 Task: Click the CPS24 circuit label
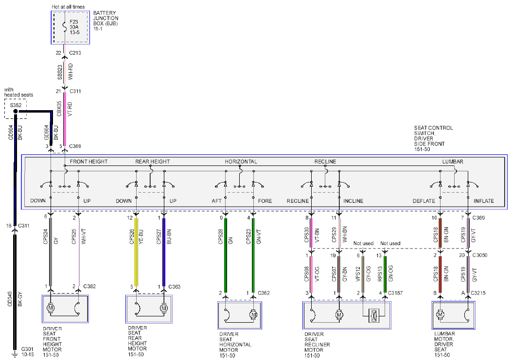[45, 236]
